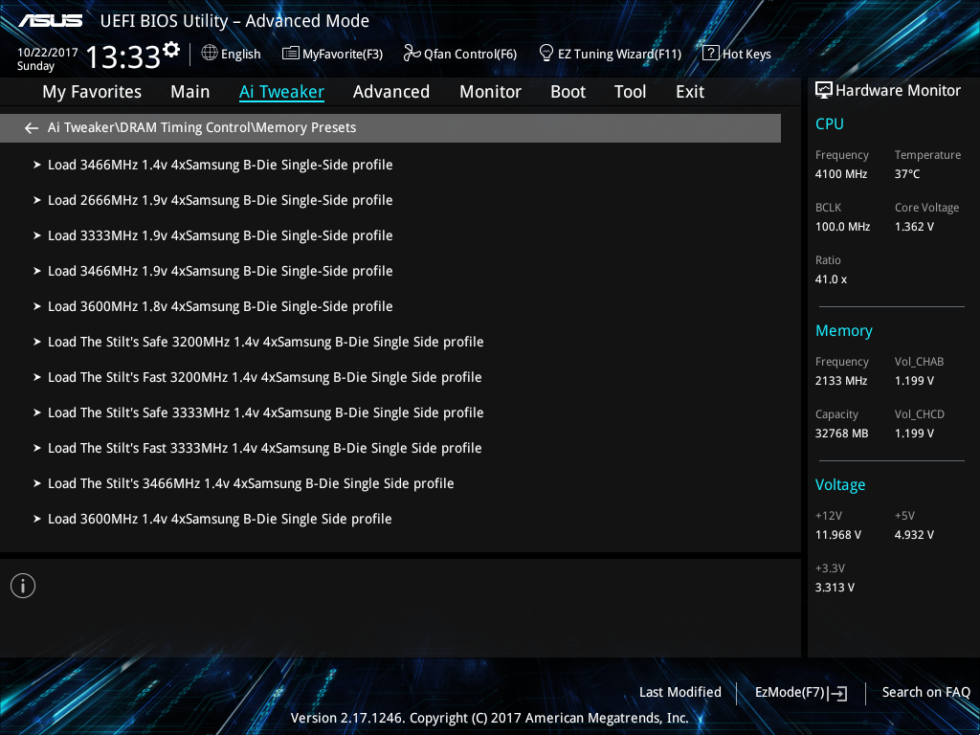Click the date 10/22/2017 Sunday
This screenshot has width=980, height=735.
(x=48, y=59)
